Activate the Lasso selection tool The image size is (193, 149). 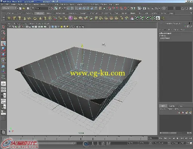3,32
